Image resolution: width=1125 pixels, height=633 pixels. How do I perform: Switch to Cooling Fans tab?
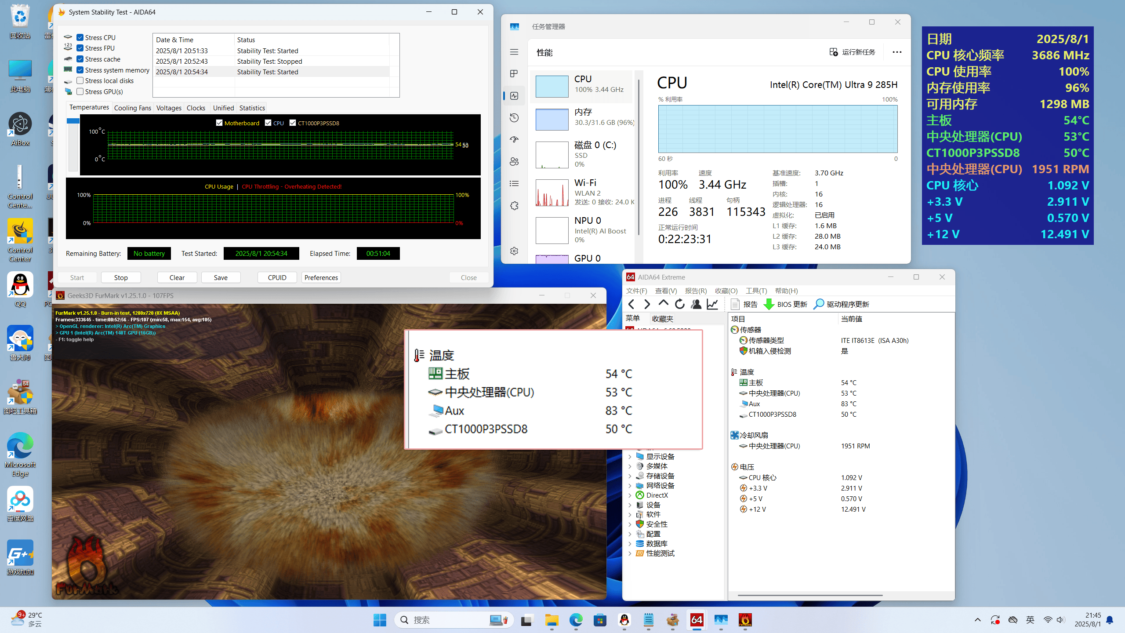pyautogui.click(x=132, y=108)
